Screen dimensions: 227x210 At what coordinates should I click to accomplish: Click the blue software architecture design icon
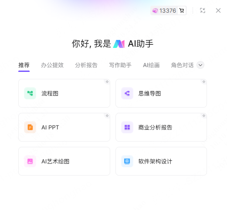pos(127,161)
